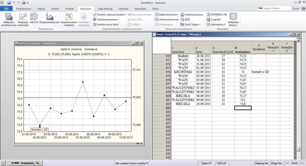
Task: Click the data window vertical scrollbar thumb
Action: (298, 150)
